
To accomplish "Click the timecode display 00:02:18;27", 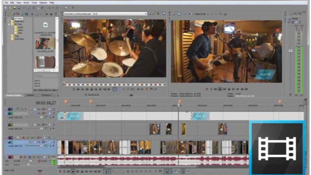I will coord(46,103).
